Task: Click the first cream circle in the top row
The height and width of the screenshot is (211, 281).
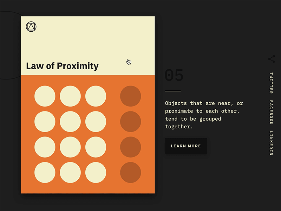Action: point(45,96)
